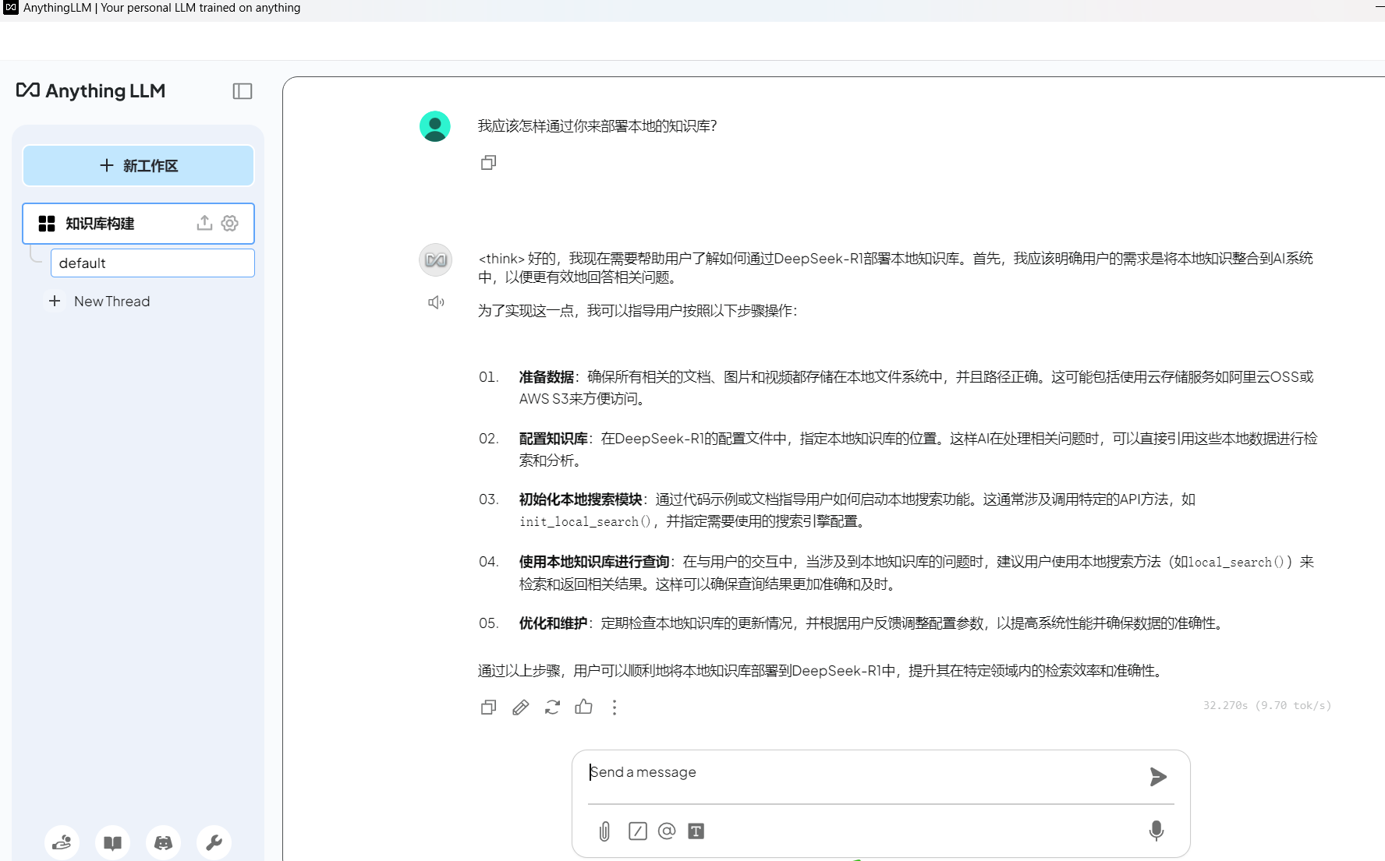Viewport: 1385px width, 861px height.
Task: Copy the assistant response text
Action: pyautogui.click(x=488, y=708)
